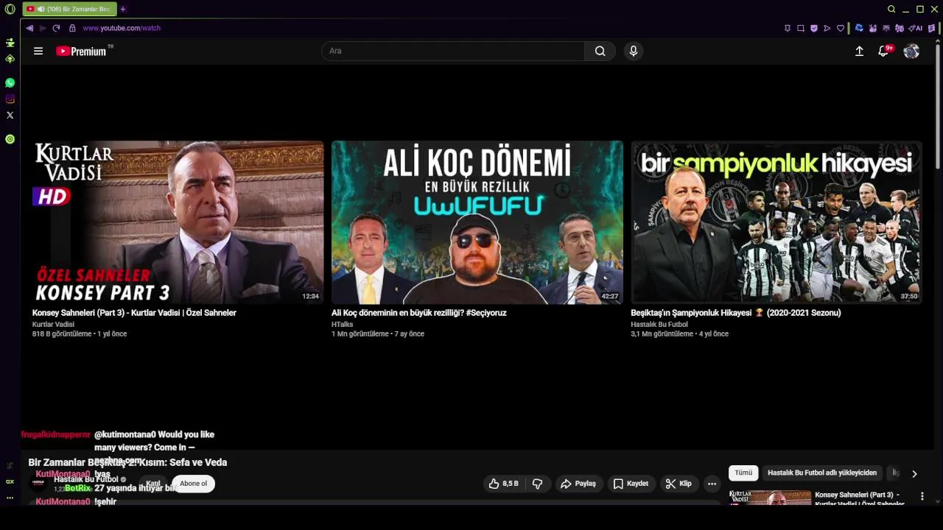Like the video with thumbs-up 8,5 B
The width and height of the screenshot is (943, 530).
click(x=503, y=484)
